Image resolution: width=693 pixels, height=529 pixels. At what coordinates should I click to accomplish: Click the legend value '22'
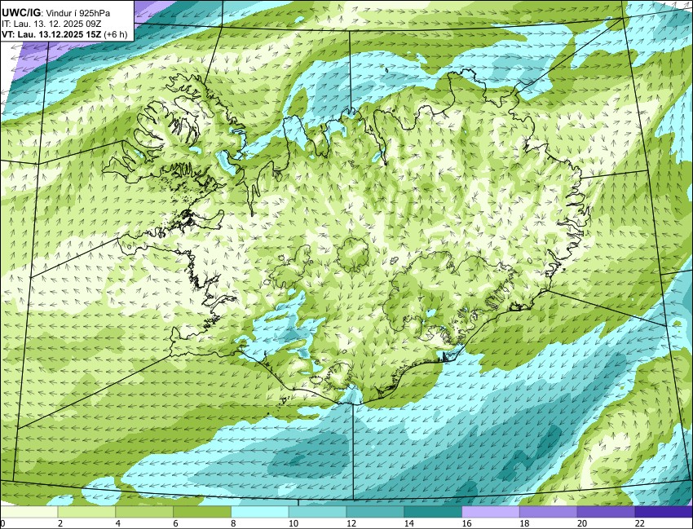coord(640,523)
